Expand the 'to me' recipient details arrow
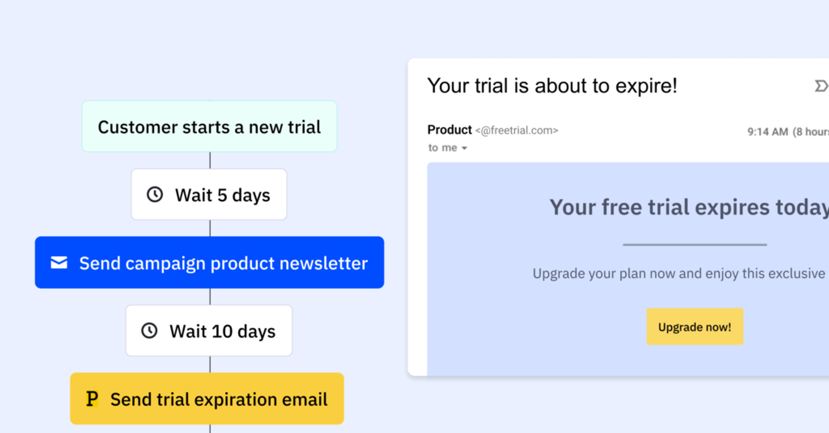The height and width of the screenshot is (433, 829). click(x=465, y=148)
